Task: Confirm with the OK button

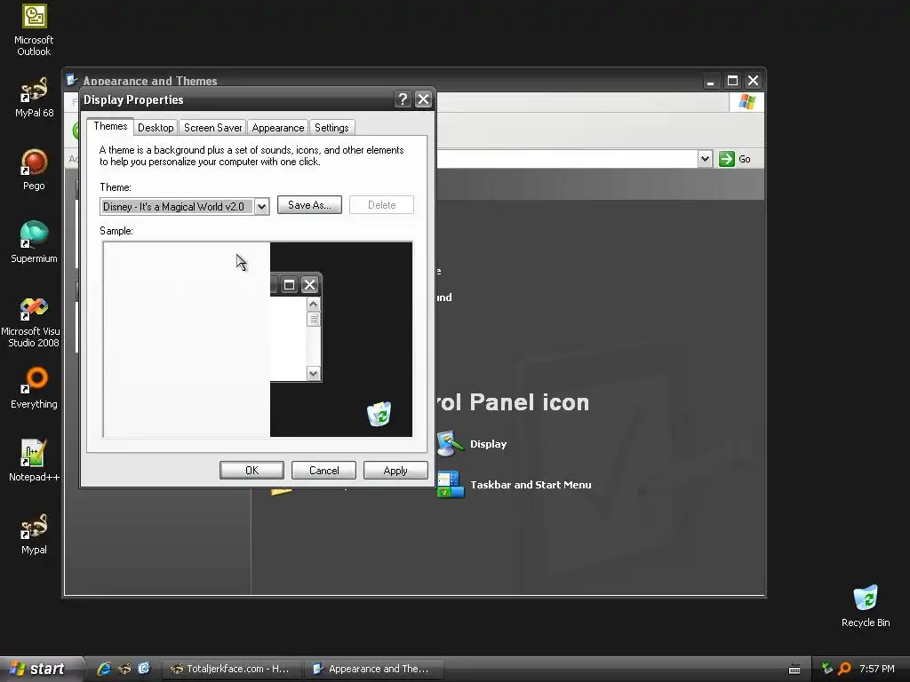Action: pyautogui.click(x=251, y=471)
